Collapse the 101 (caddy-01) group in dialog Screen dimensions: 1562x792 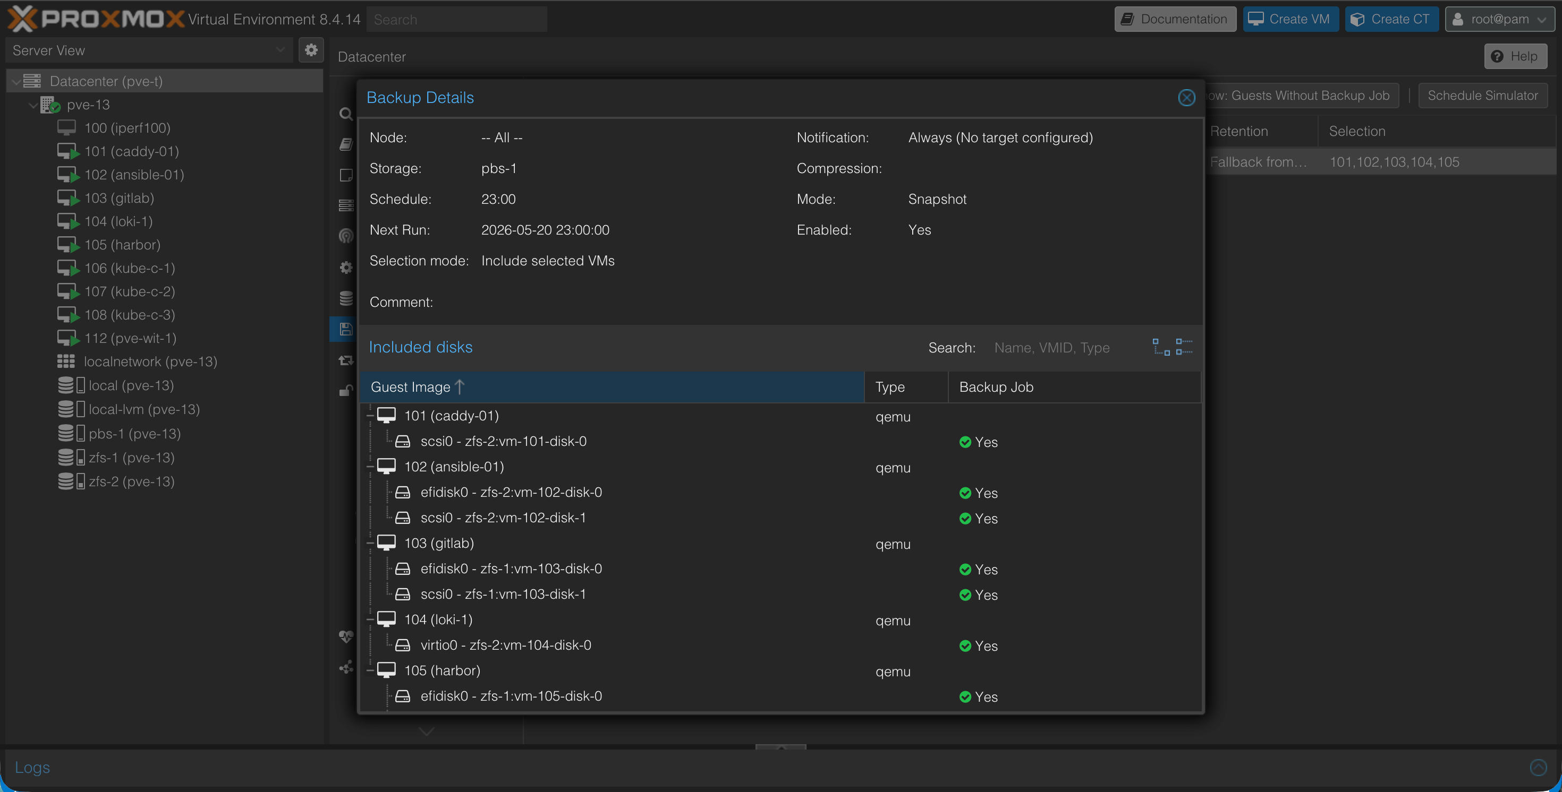click(x=370, y=416)
